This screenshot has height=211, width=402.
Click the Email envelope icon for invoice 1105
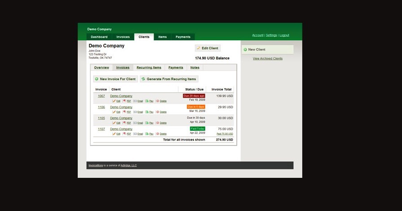135,123
